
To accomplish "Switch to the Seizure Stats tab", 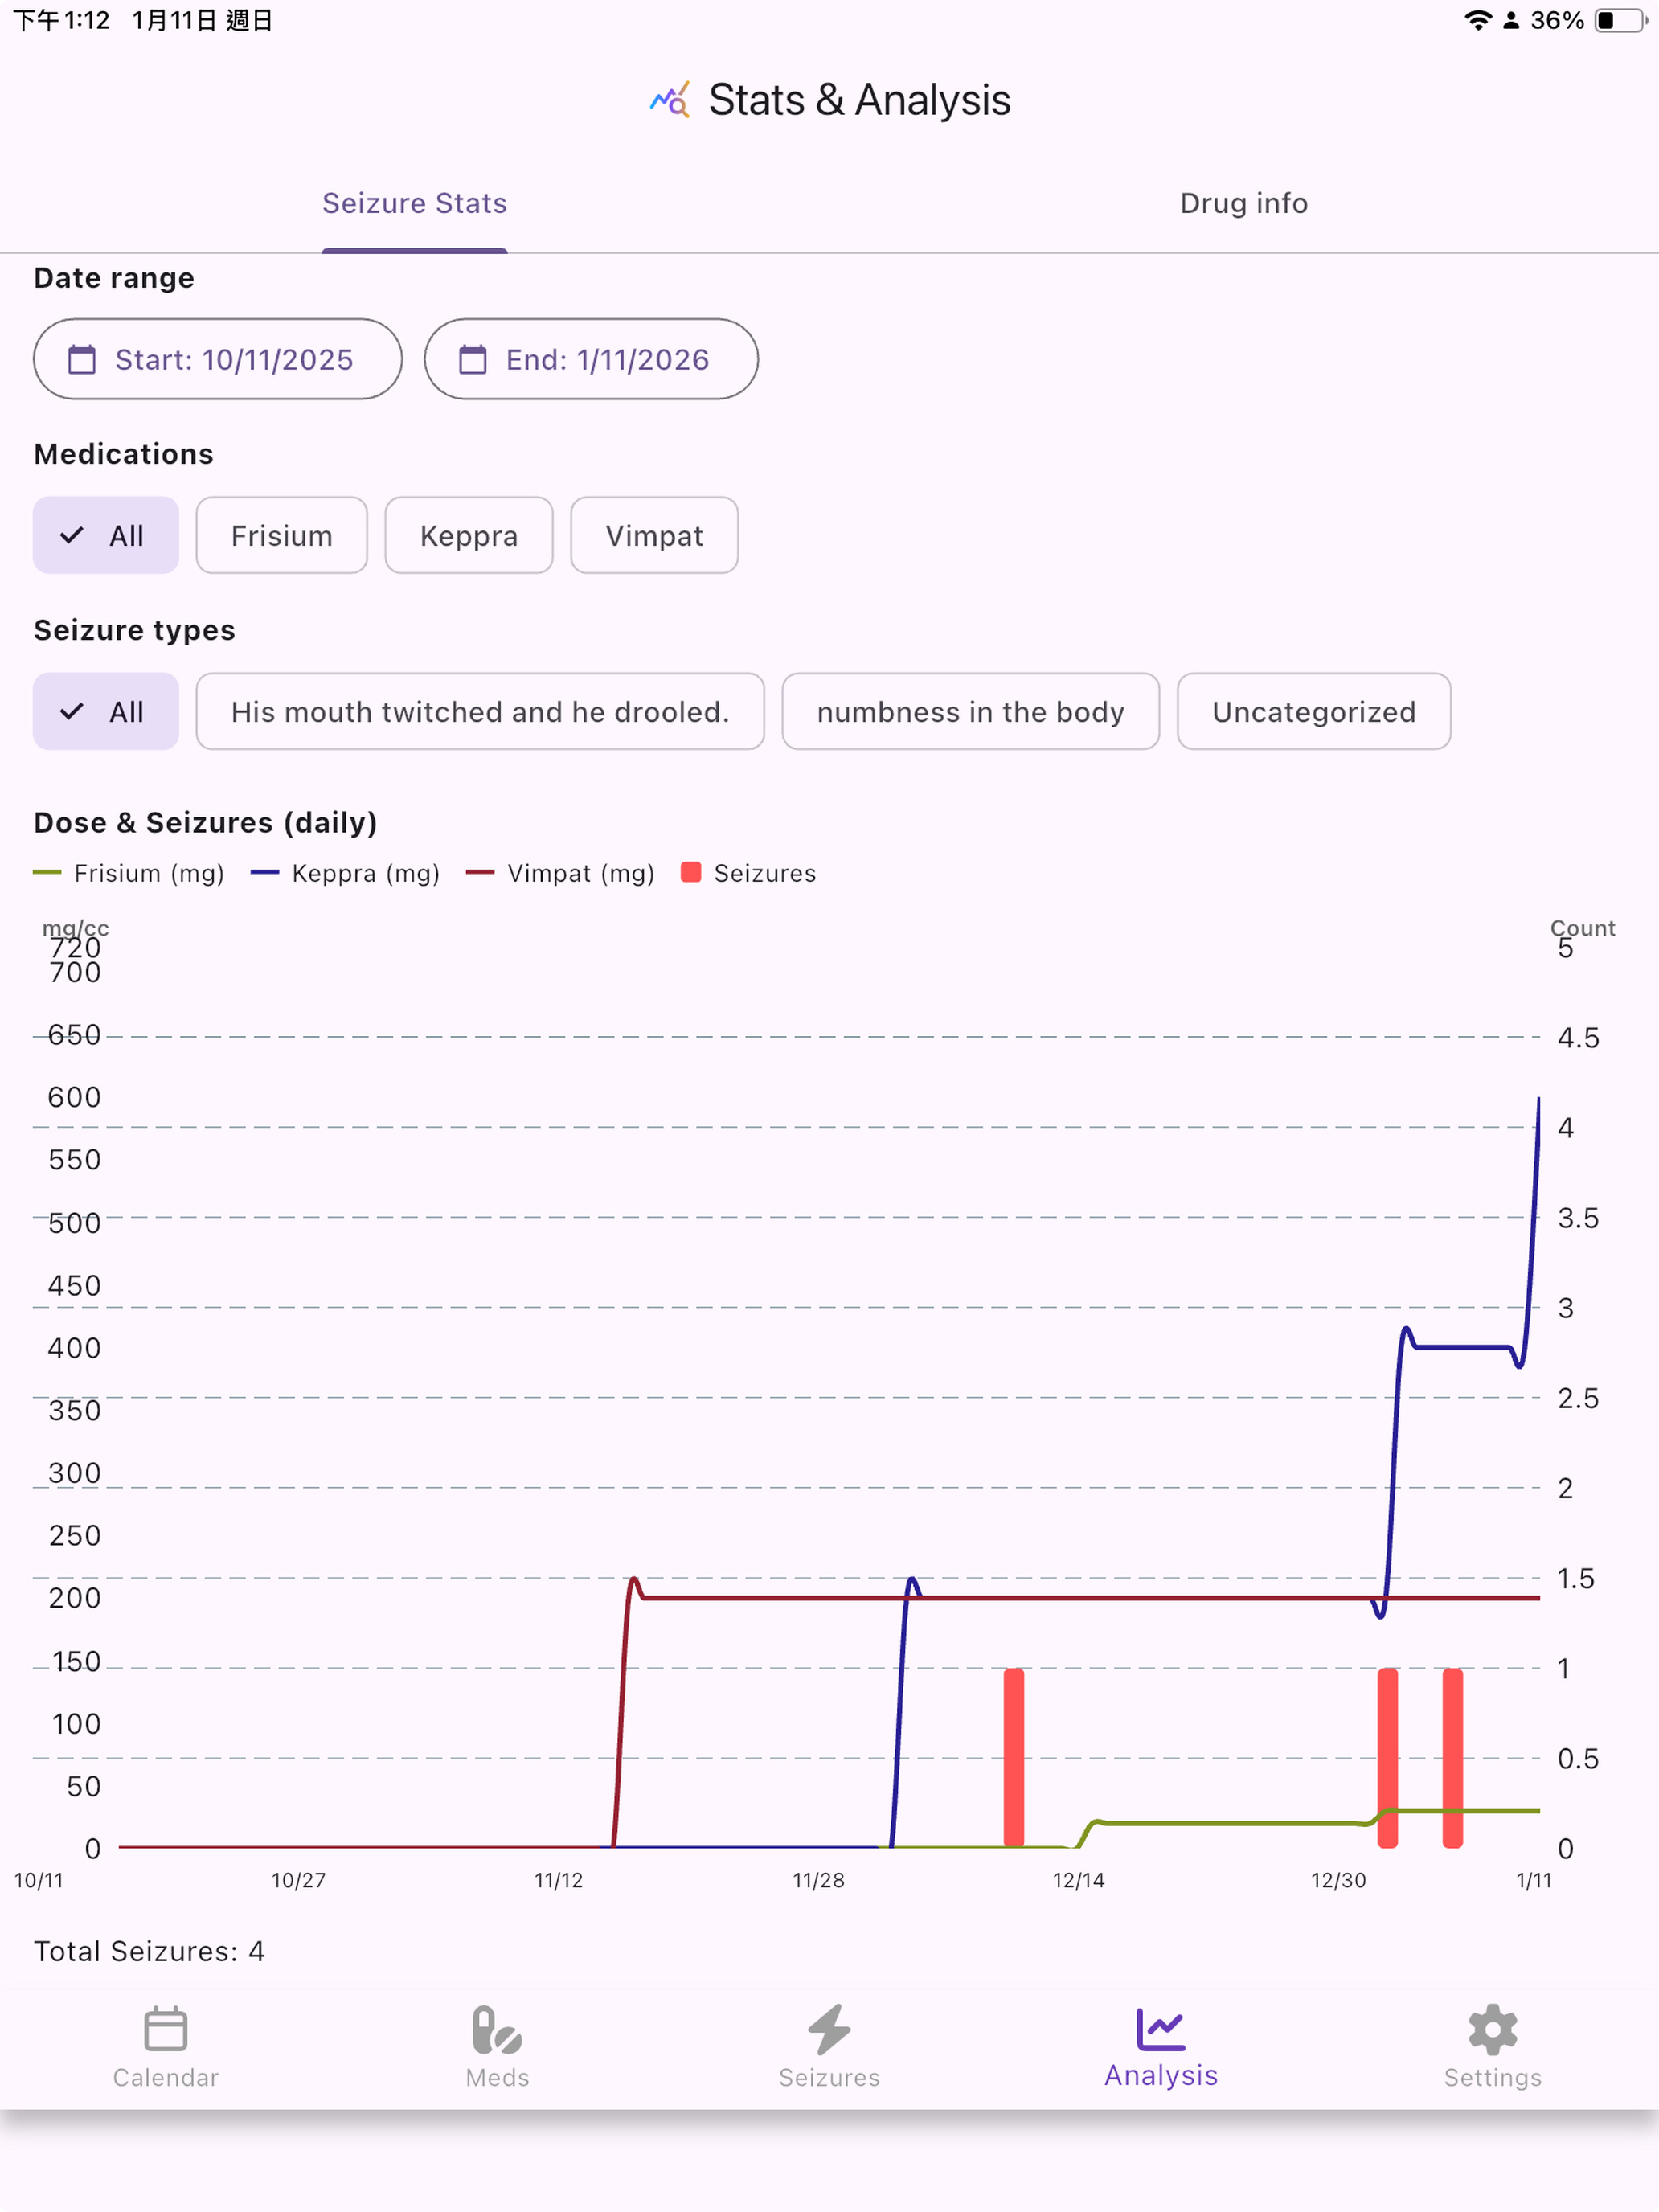I will [414, 203].
